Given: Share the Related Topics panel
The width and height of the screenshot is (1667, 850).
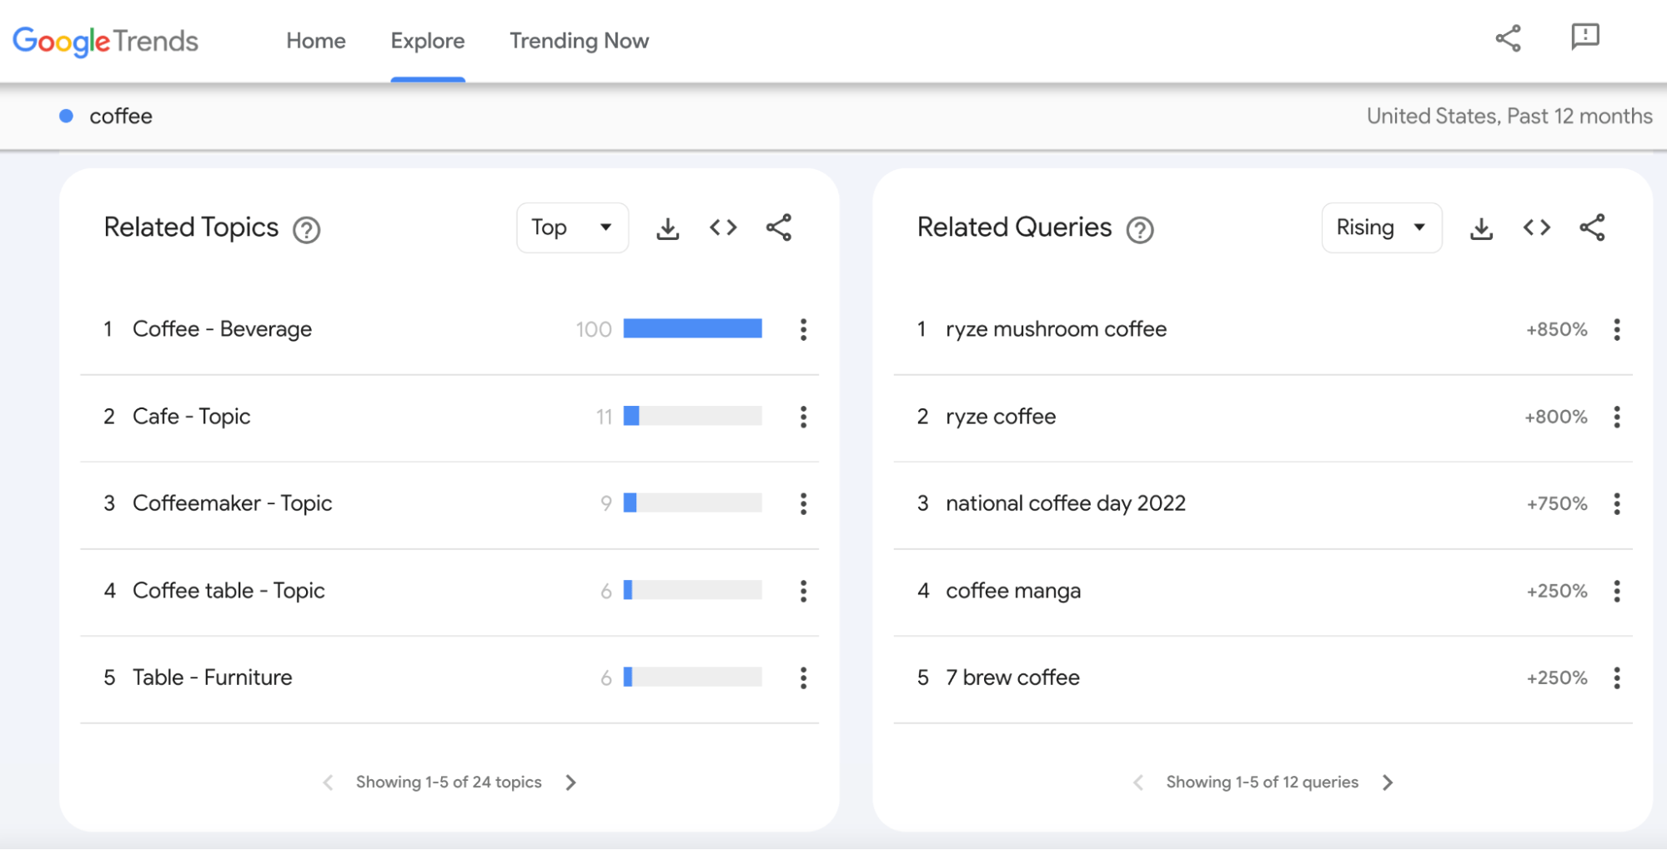Looking at the screenshot, I should tap(778, 227).
